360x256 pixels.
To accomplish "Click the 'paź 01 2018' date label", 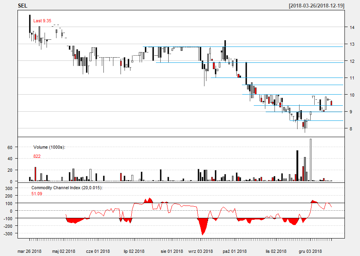I will pos(235,251).
